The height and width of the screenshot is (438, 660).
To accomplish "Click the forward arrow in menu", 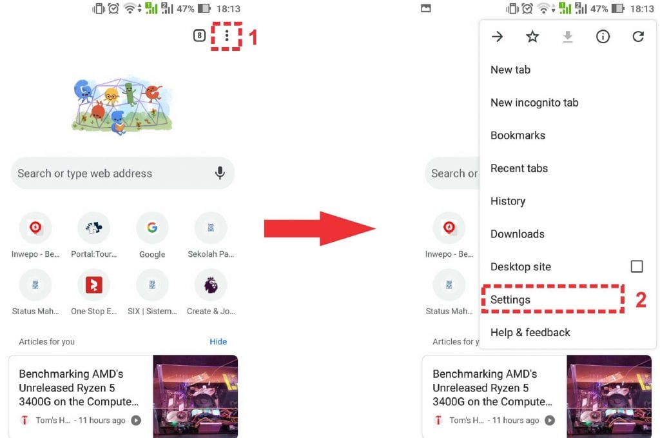I will [497, 37].
